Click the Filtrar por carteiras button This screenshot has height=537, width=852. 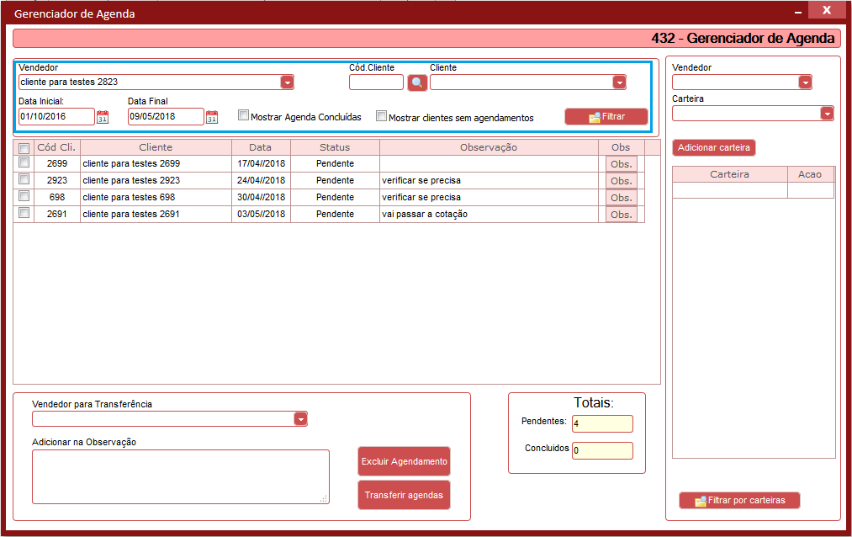tap(739, 501)
